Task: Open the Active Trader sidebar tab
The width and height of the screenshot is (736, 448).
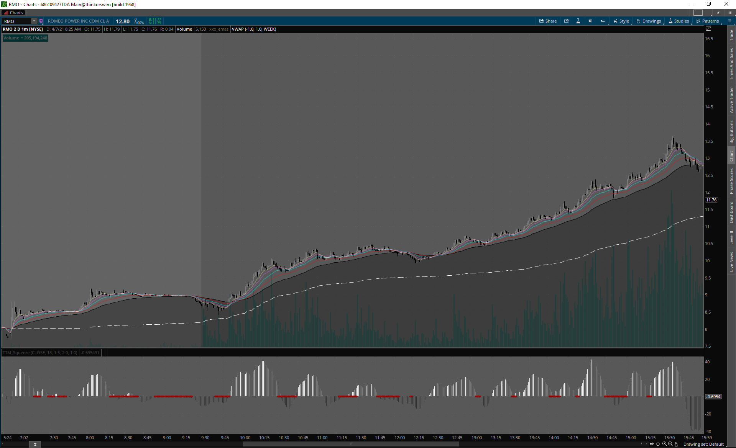Action: point(731,100)
